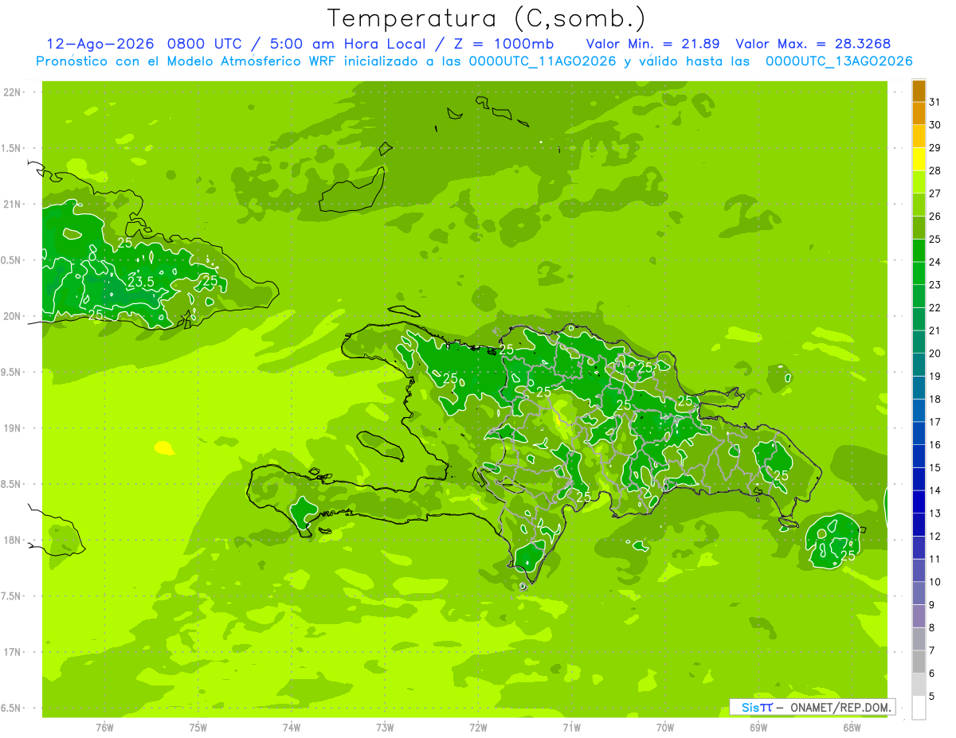This screenshot has width=956, height=738.
Task: Pick the green 24–25 legend swatch
Action: point(919,251)
